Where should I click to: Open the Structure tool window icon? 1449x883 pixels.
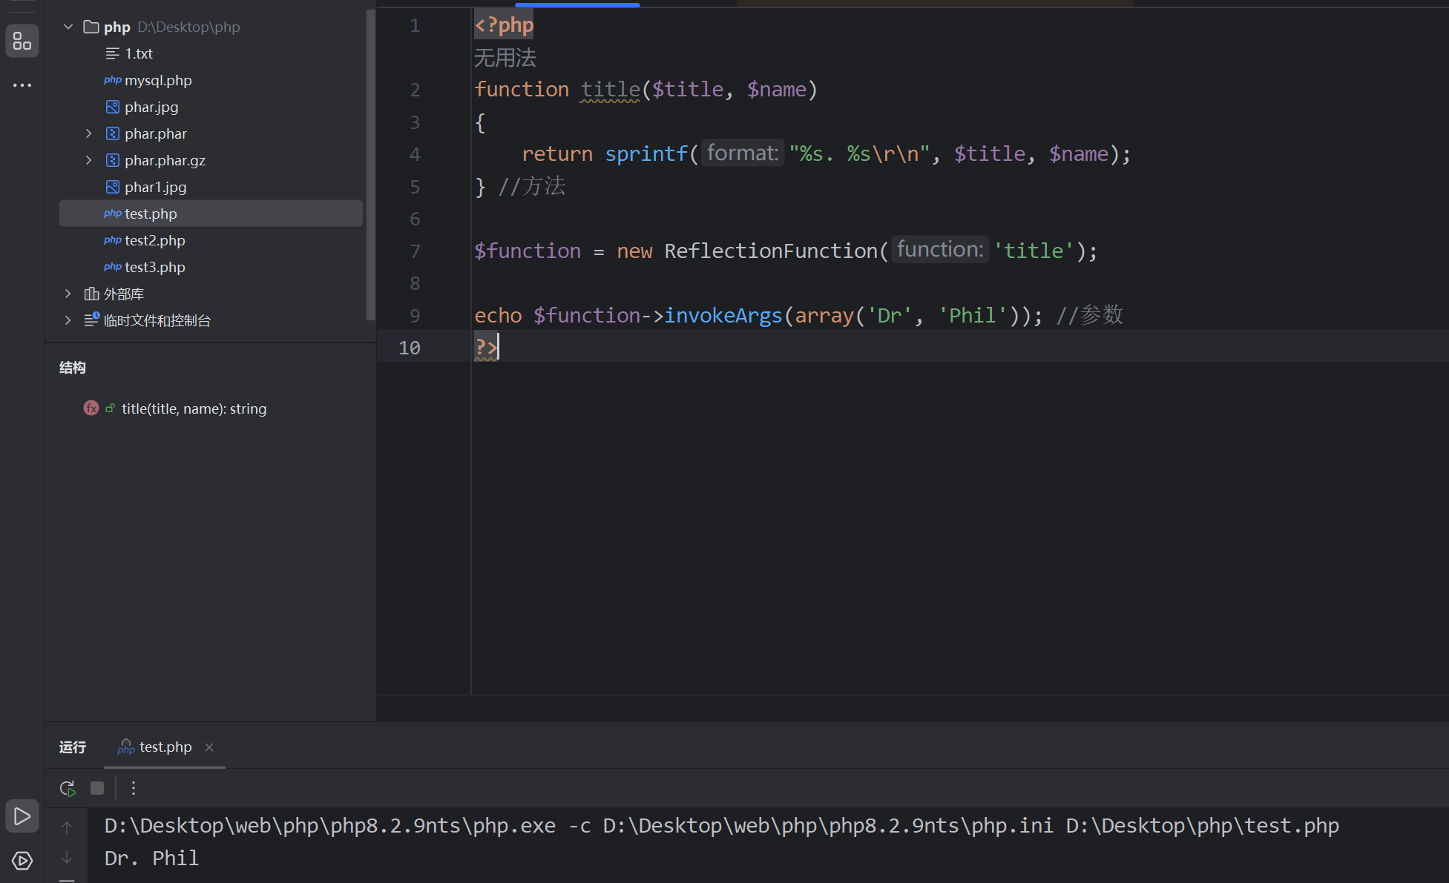click(x=22, y=42)
